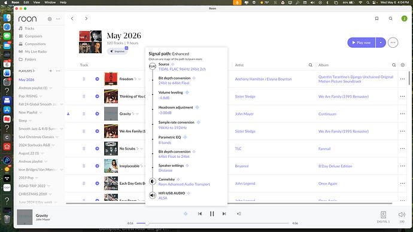Open Soul Christmas Classics dropdown arrow

point(57,137)
